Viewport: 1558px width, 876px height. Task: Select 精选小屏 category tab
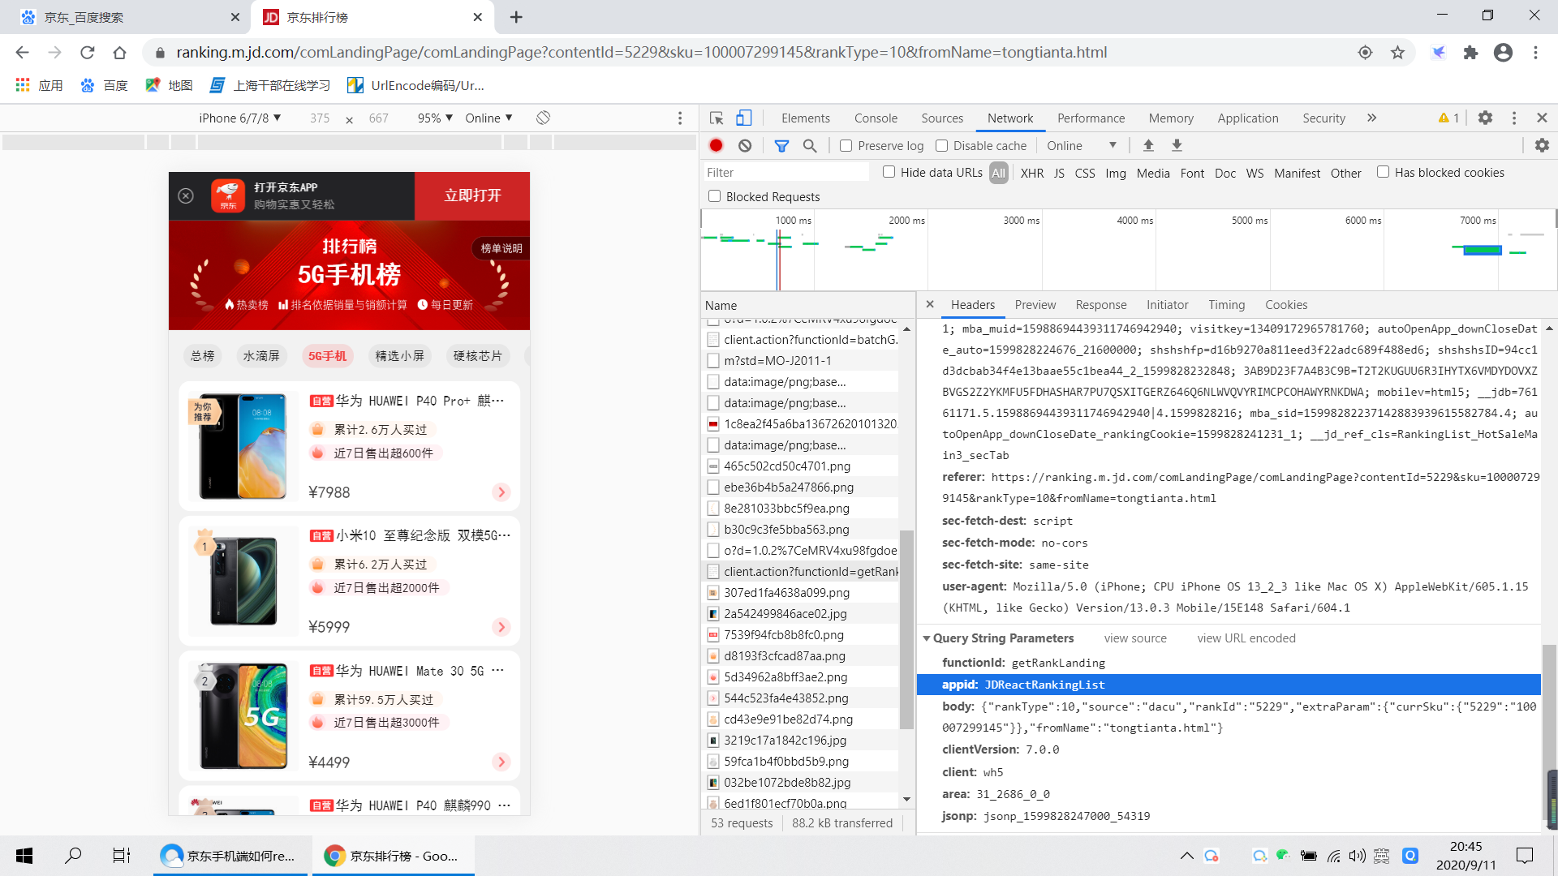399,356
